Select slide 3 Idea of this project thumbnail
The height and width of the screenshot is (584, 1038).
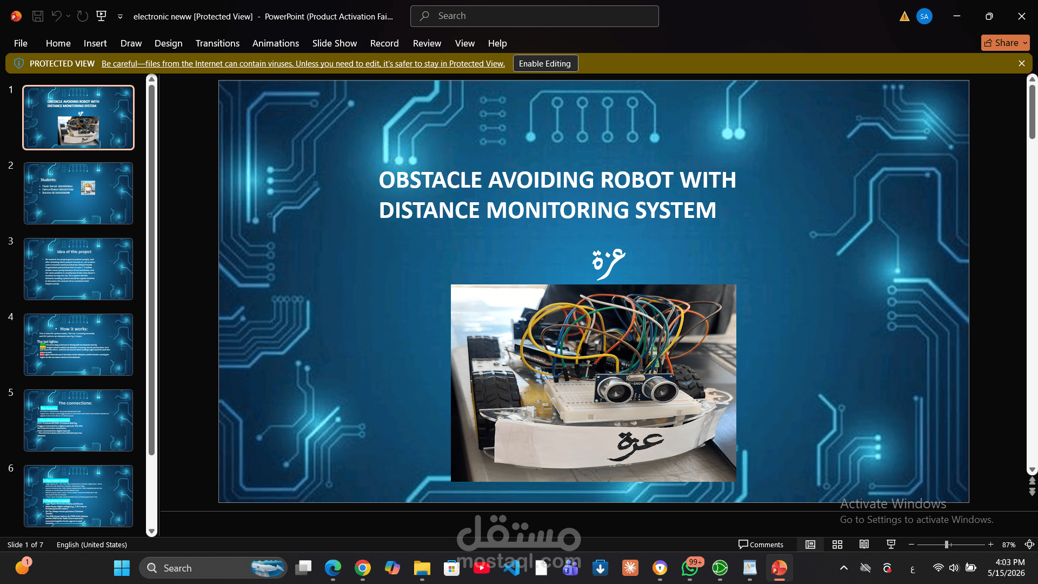tap(78, 269)
